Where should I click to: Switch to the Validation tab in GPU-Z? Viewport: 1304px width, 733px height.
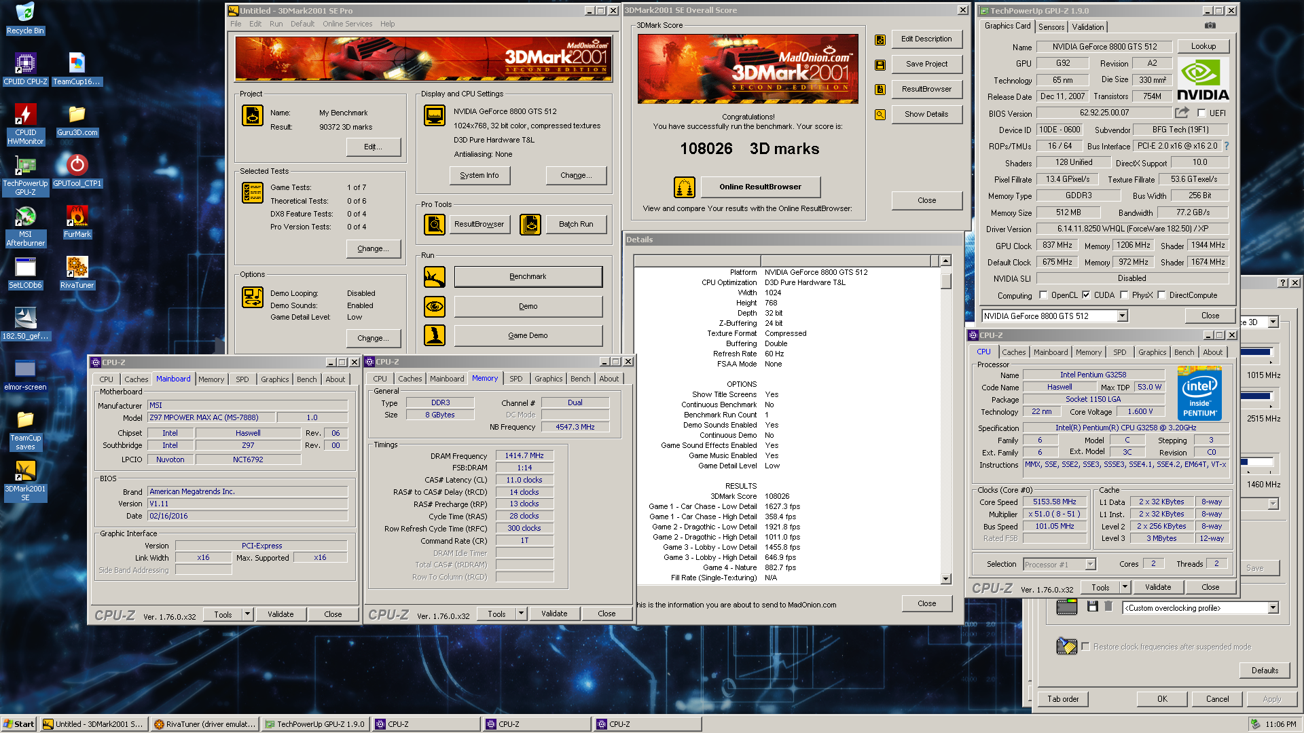click(x=1088, y=27)
